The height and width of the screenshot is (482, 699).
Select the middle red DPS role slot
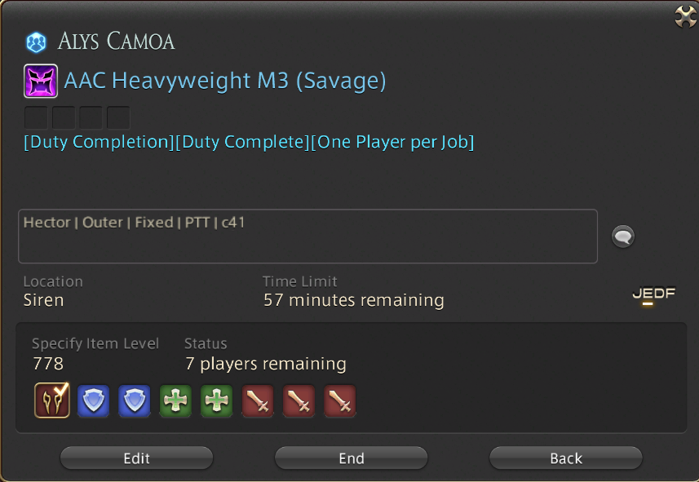(x=299, y=400)
